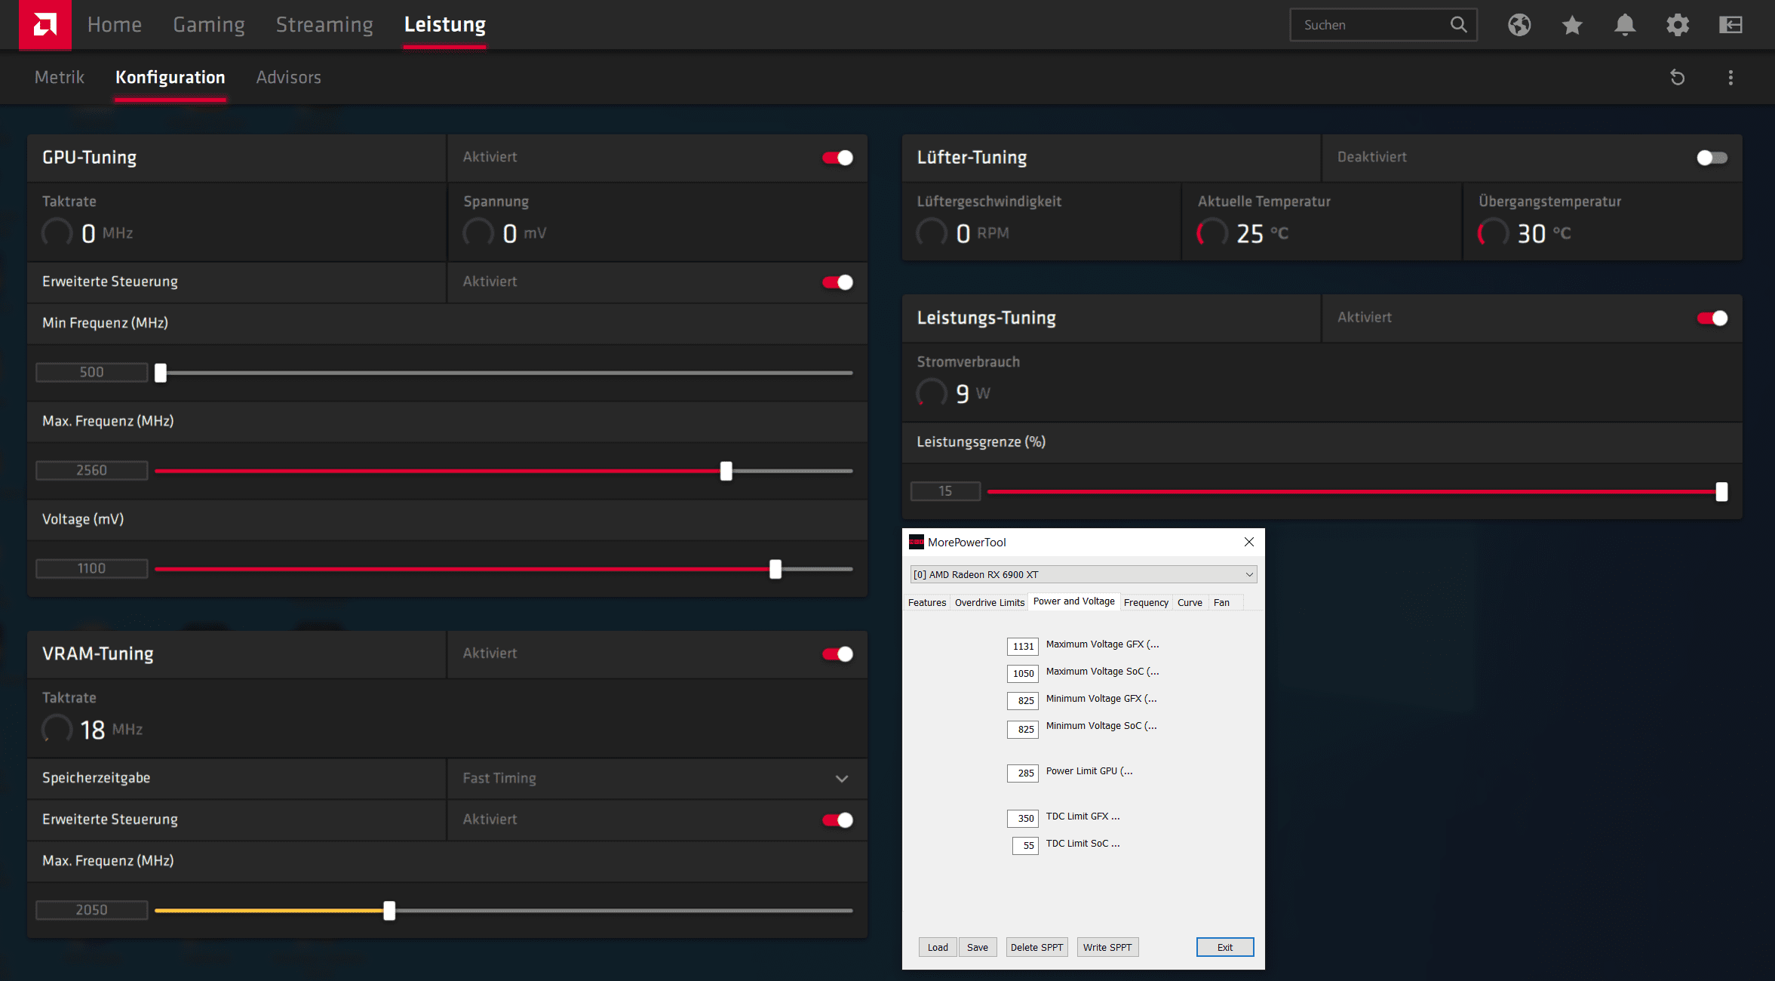This screenshot has width=1775, height=981.
Task: Click the Power Limit GPU input field
Action: (x=1023, y=773)
